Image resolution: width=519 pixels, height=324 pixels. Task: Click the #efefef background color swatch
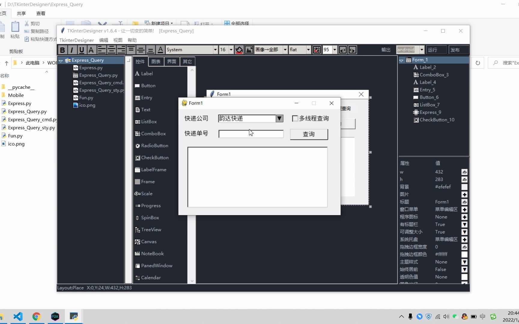coord(464,187)
